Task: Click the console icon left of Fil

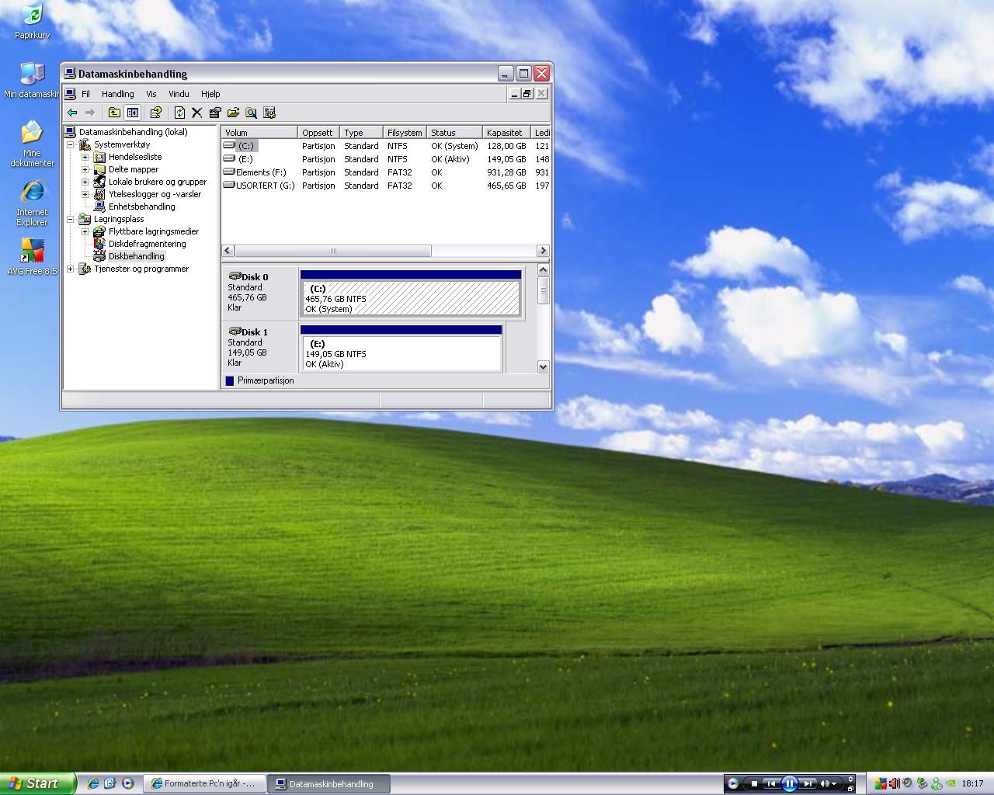Action: pos(70,94)
